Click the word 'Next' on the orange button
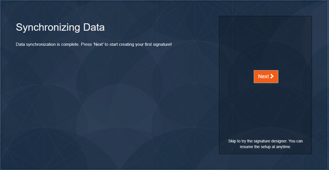The width and height of the screenshot is (329, 170). coord(263,76)
